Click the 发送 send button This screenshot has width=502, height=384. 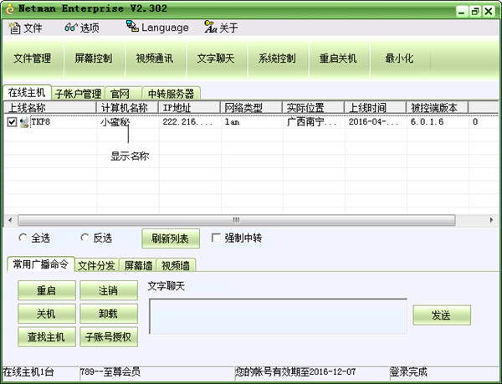pyautogui.click(x=441, y=315)
